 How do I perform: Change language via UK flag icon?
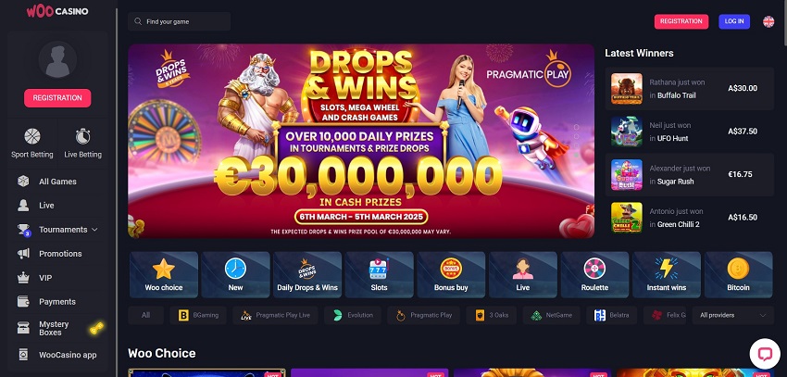pos(768,21)
